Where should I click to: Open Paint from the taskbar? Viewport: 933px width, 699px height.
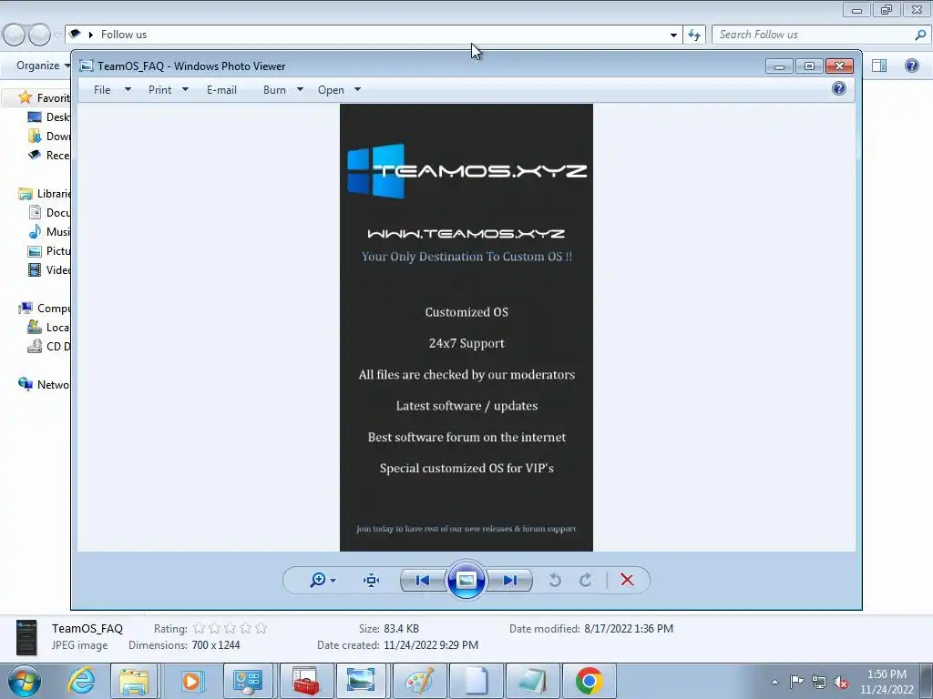[419, 681]
